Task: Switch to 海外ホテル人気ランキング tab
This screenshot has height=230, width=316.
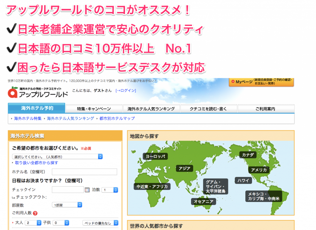Action: 151,109
